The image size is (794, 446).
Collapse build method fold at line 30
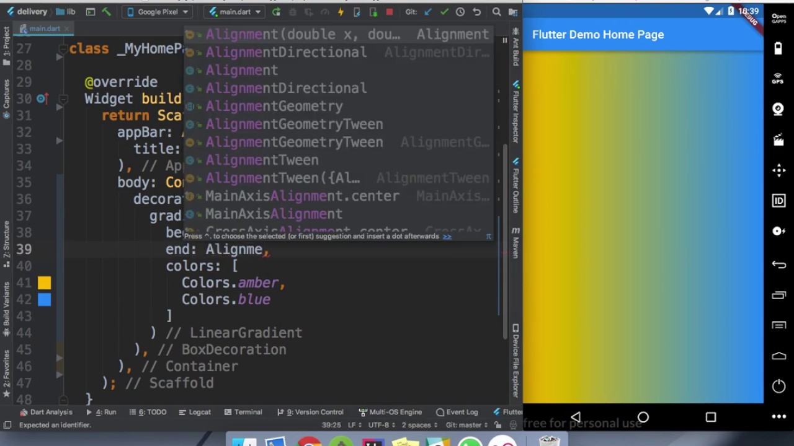[x=63, y=99]
